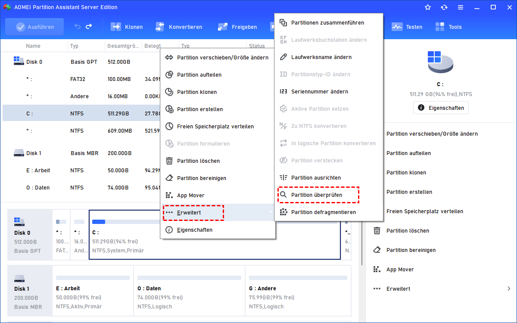Viewport: 517px width, 323px height.
Task: Undo the last pending operation
Action: click(78, 27)
